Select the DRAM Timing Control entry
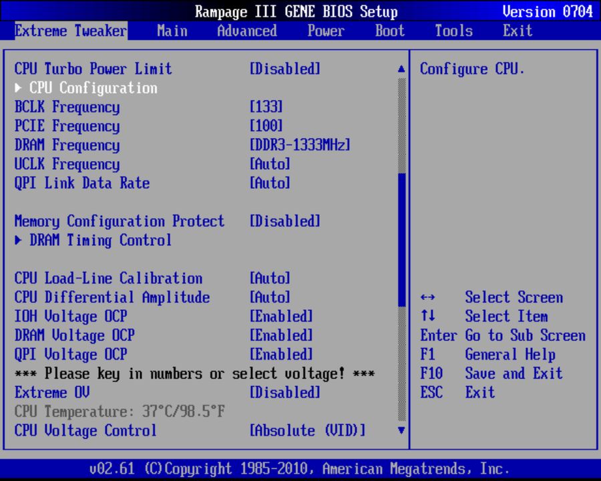 click(100, 240)
